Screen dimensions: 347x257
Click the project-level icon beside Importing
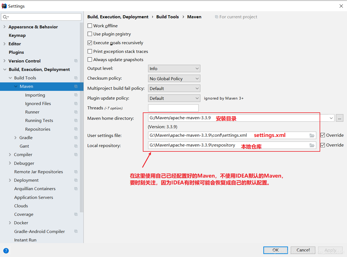[x=76, y=95]
